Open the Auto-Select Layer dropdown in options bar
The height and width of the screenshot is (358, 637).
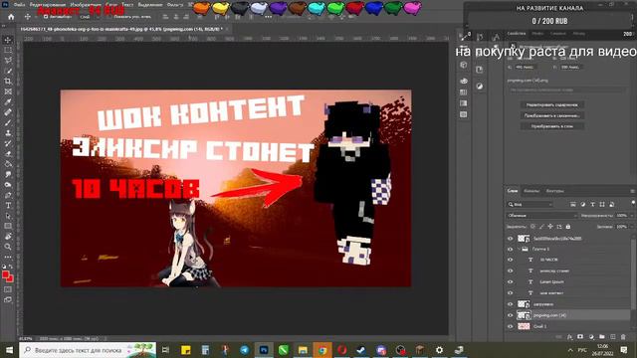tap(90, 17)
